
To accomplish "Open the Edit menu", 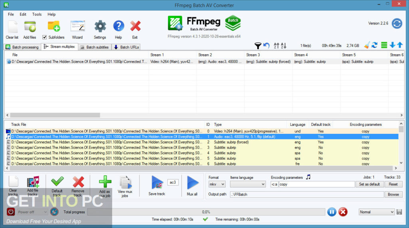I will coord(23,14).
